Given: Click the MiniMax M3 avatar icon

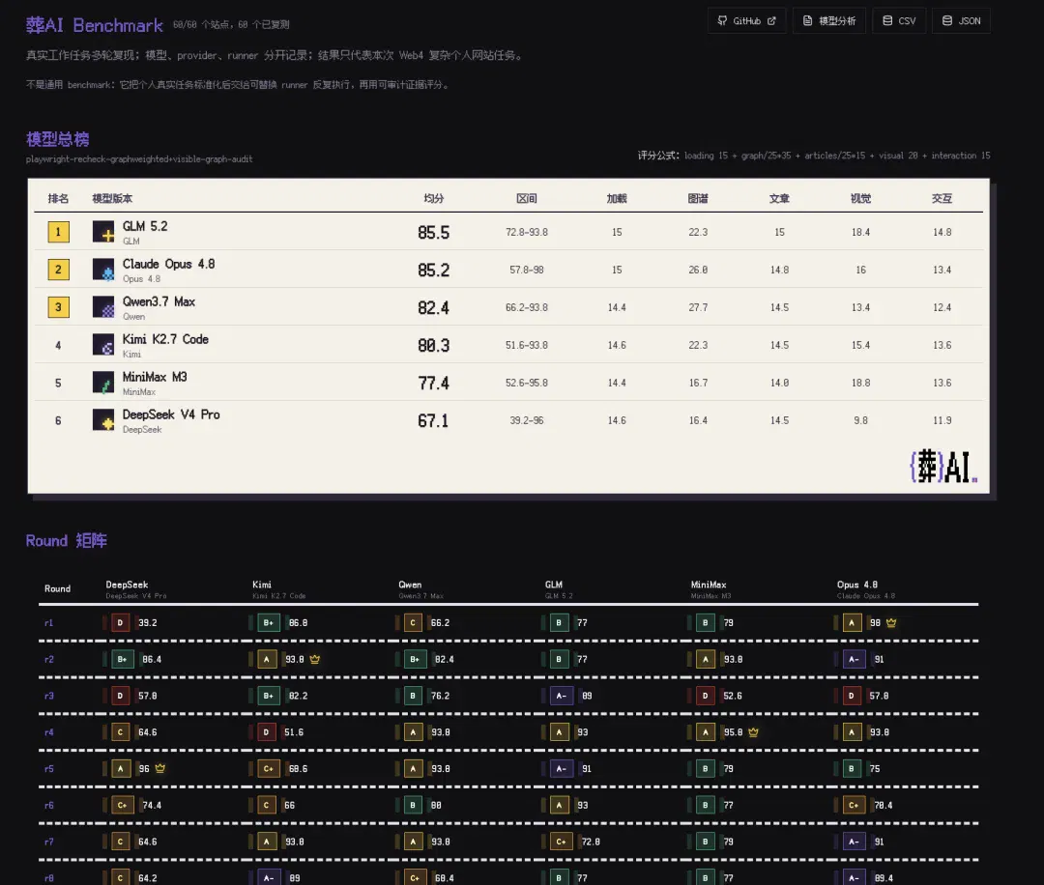Looking at the screenshot, I should (103, 383).
